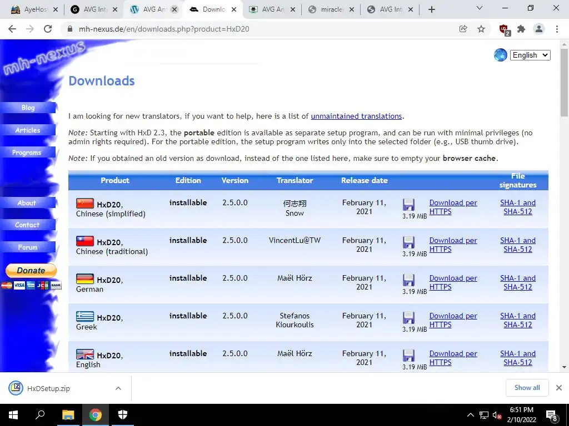Click Download per HTTPS for German
The width and height of the screenshot is (569, 426).
tap(453, 282)
